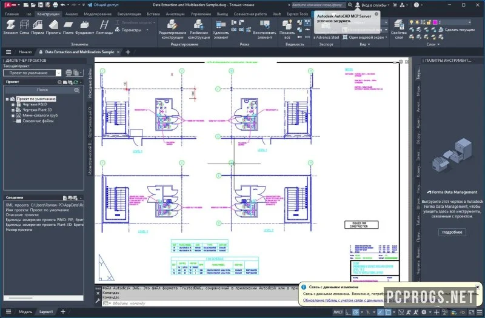
Task: Open Редактирование конструкции tool
Action: pos(172,29)
